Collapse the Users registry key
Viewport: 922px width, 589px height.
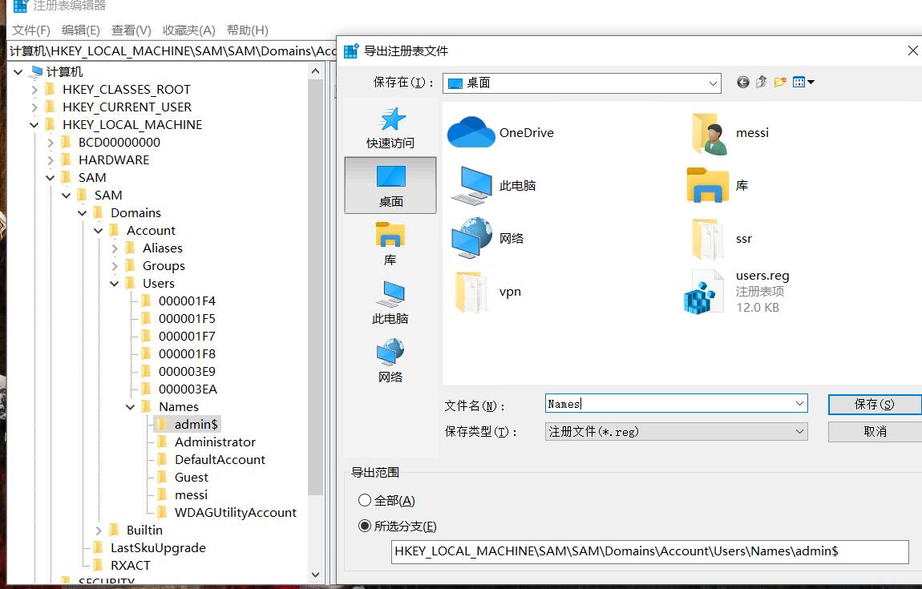[x=115, y=283]
